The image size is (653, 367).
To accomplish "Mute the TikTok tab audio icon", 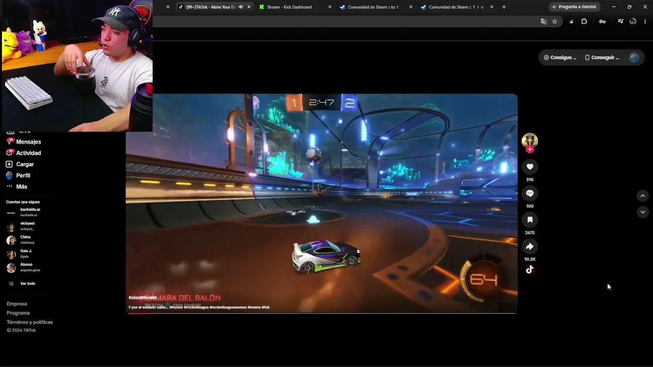I will point(241,7).
